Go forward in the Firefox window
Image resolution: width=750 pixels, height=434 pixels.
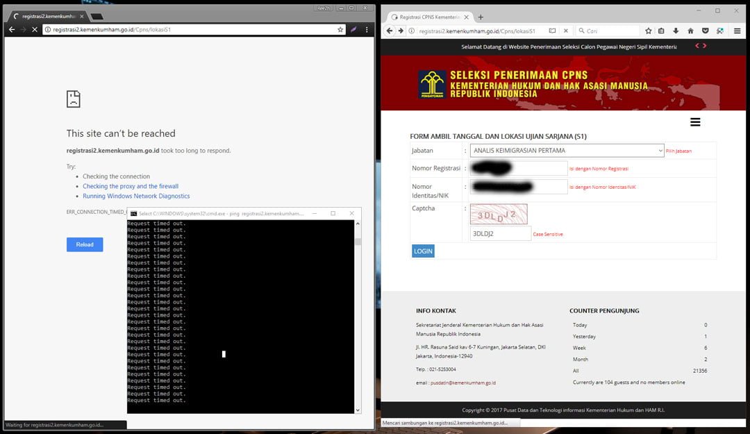(401, 31)
